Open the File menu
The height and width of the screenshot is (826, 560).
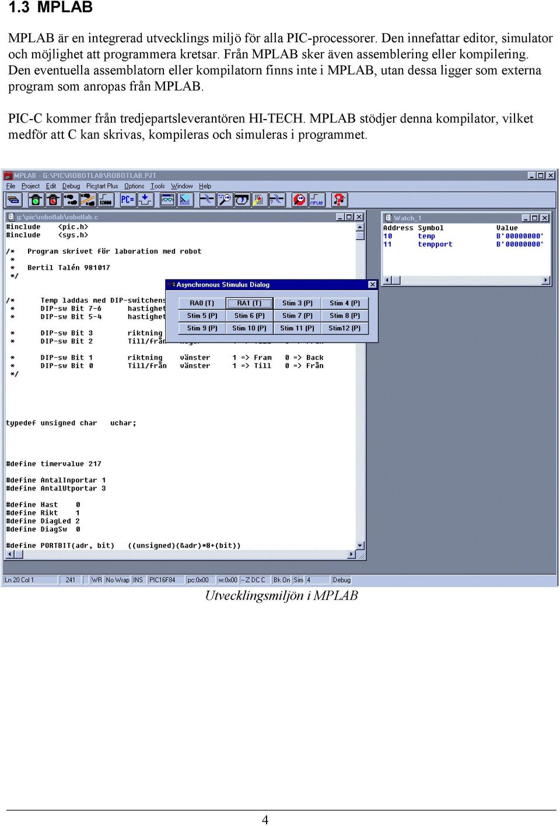[10, 186]
